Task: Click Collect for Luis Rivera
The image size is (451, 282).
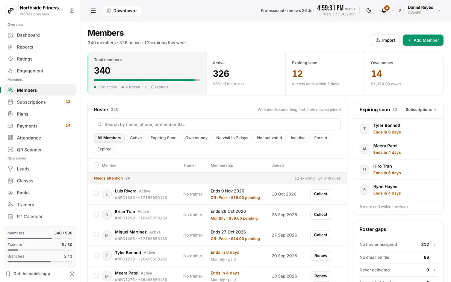Action: [x=321, y=194]
